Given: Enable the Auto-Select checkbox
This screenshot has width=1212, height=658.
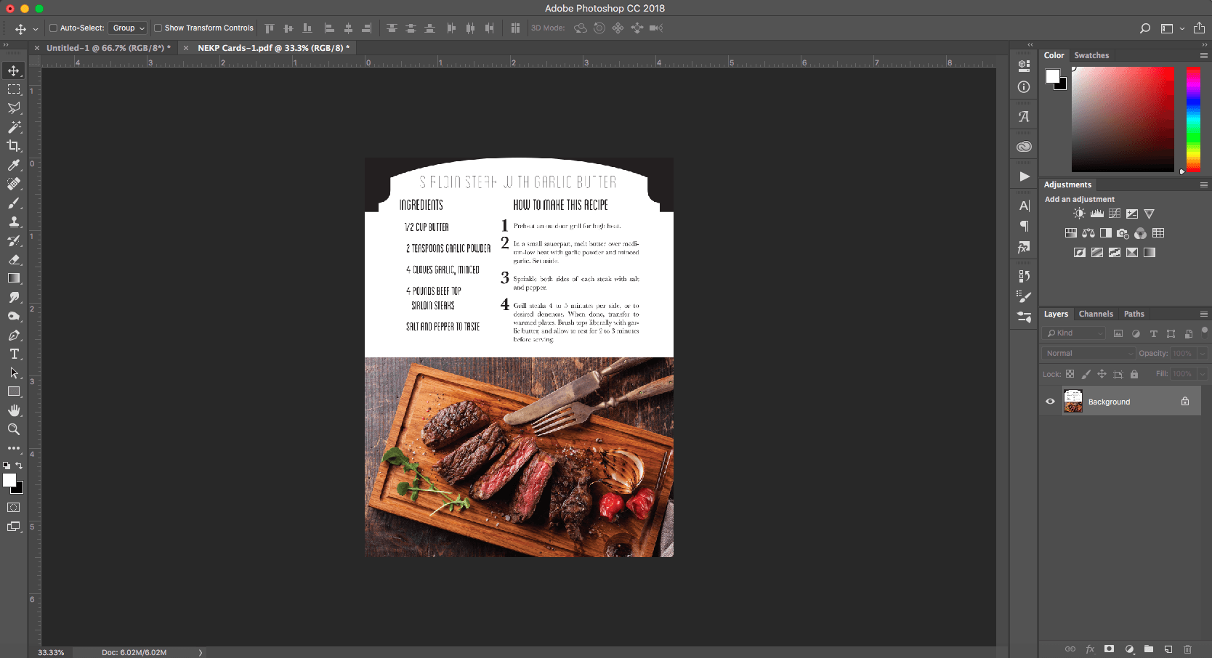Looking at the screenshot, I should [x=53, y=28].
